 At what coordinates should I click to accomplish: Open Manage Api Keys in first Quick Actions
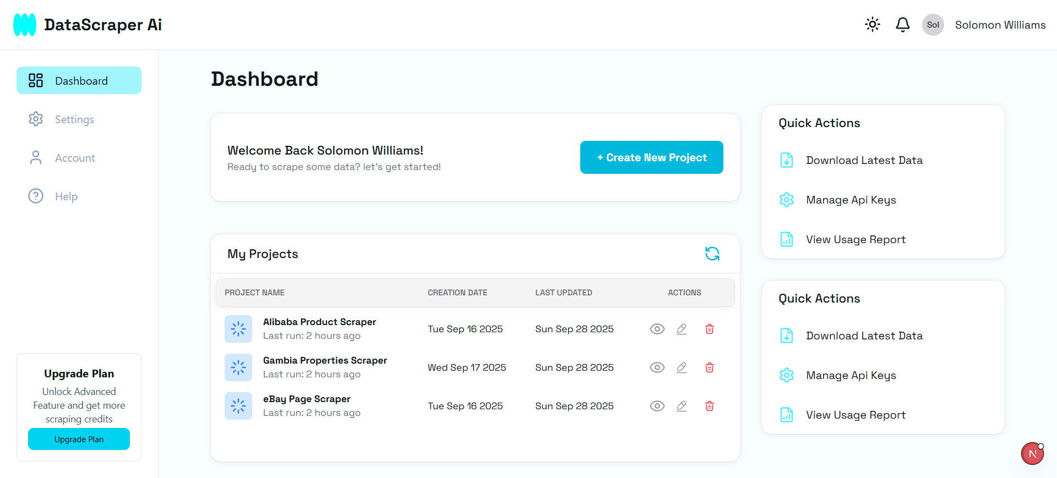(851, 200)
